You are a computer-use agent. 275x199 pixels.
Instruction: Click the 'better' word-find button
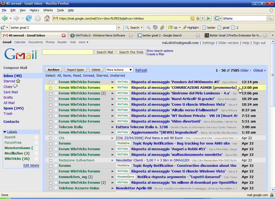click(x=209, y=28)
